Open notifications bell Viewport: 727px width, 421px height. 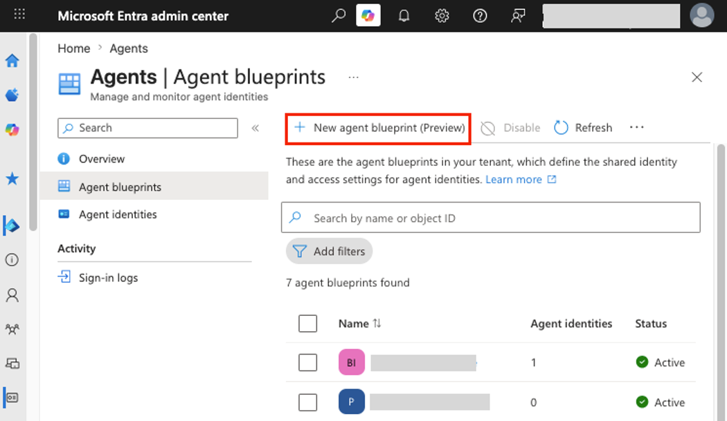[404, 16]
